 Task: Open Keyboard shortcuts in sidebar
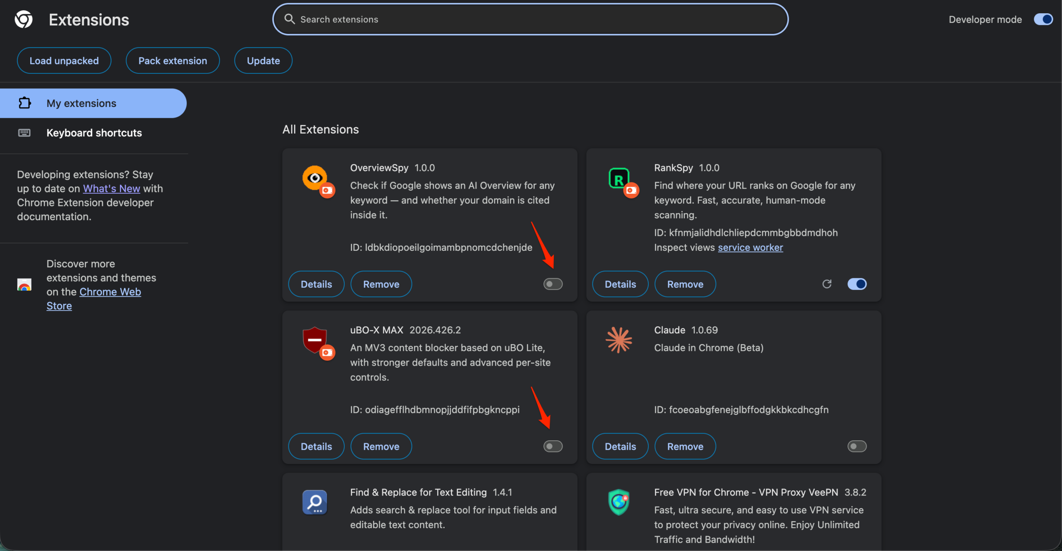point(93,133)
